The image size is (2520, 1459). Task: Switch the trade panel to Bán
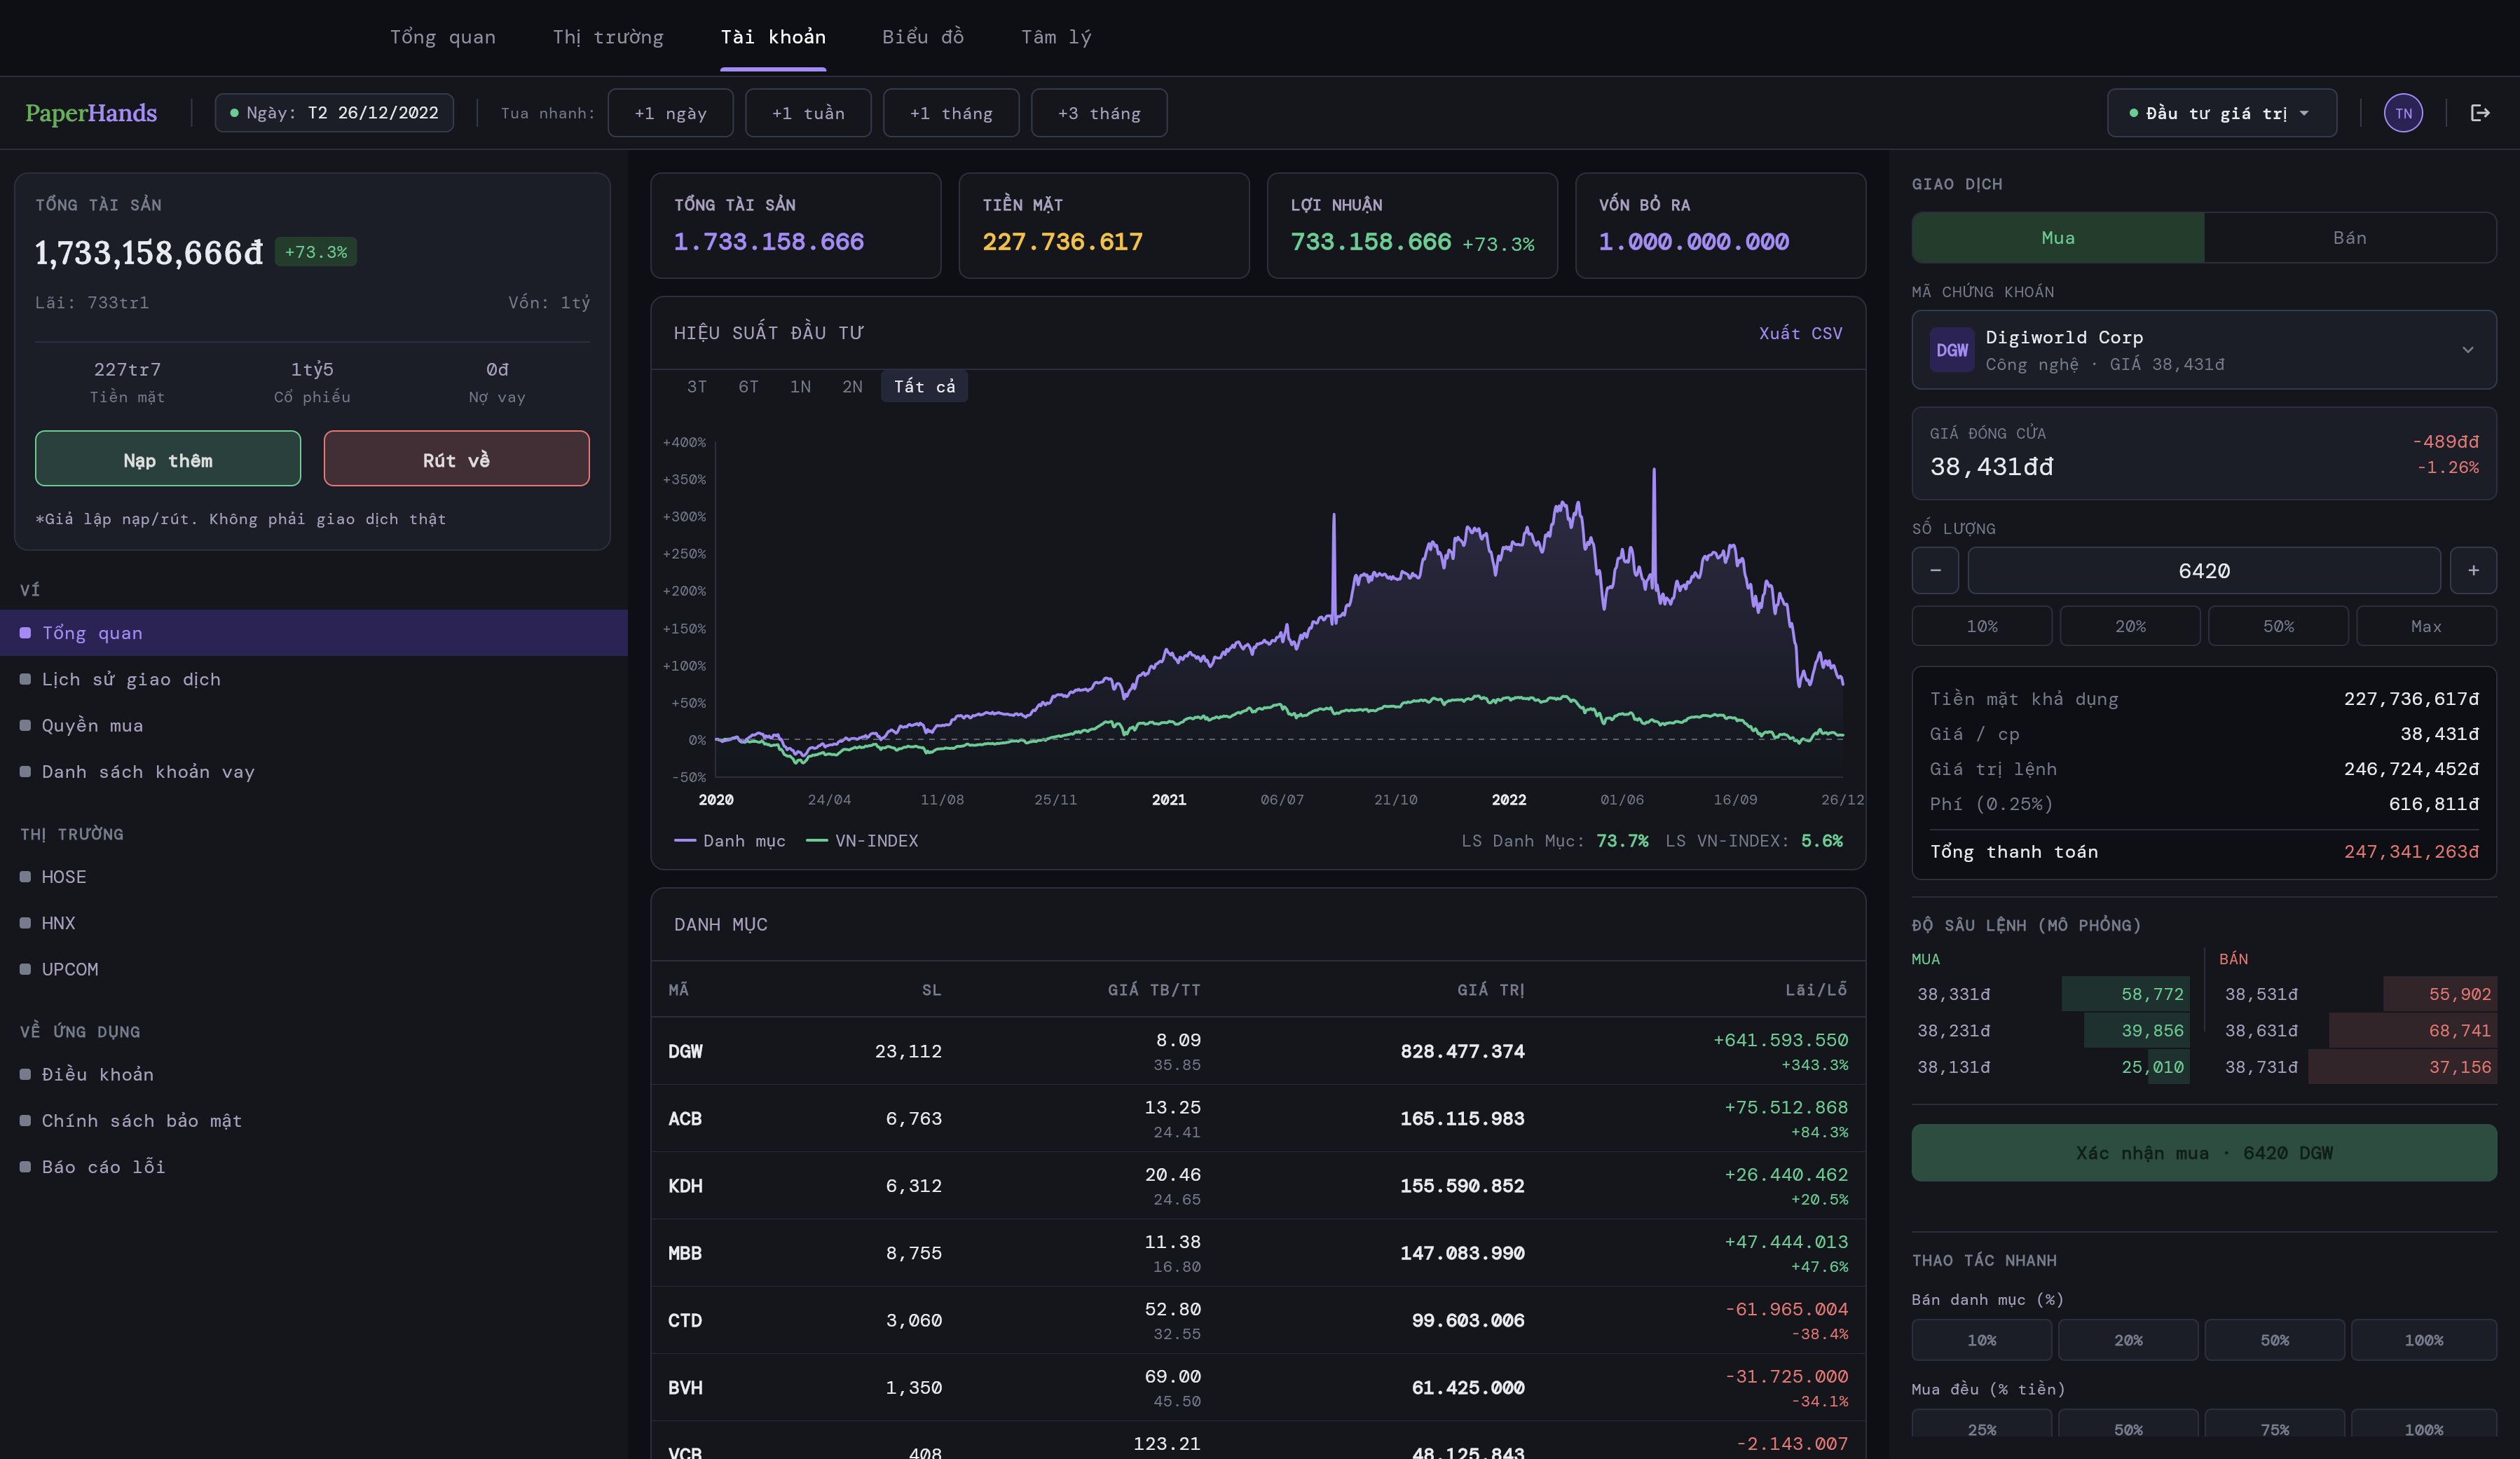(2350, 237)
